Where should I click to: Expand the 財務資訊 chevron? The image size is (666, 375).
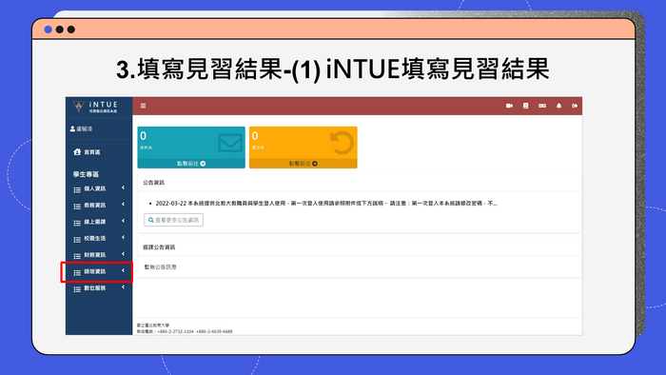[x=123, y=254]
